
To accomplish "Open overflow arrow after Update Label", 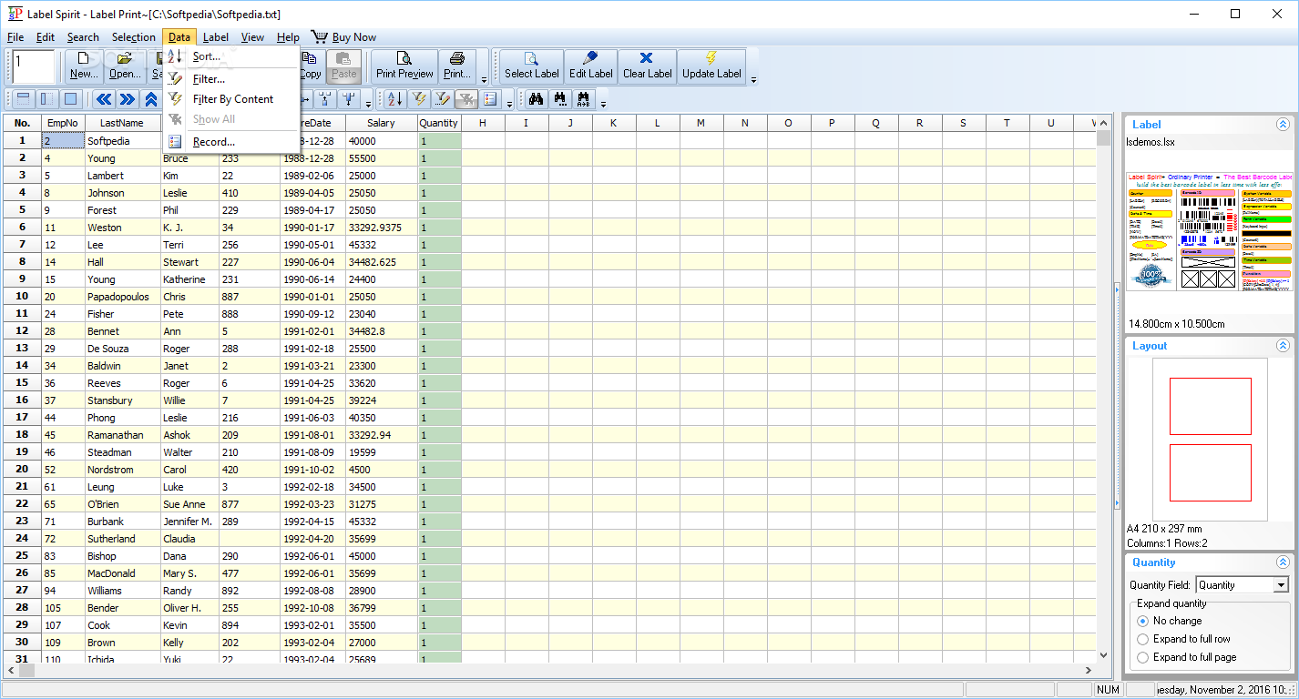I will point(753,80).
